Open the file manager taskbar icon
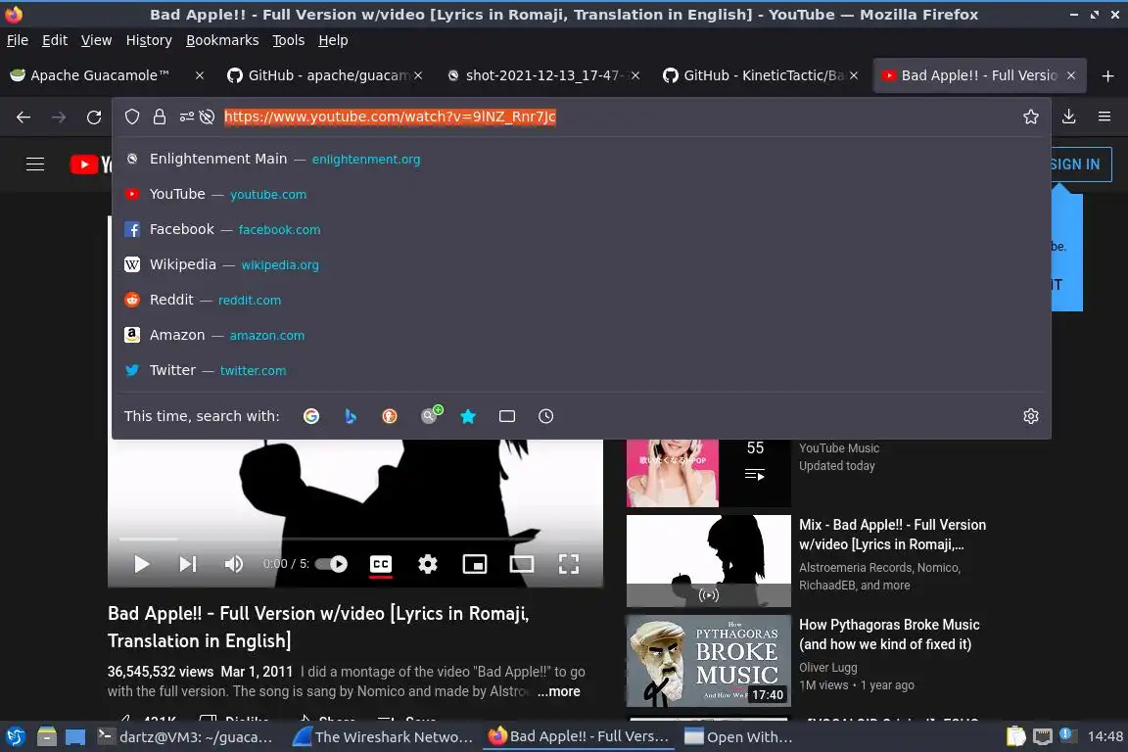 click(47, 737)
